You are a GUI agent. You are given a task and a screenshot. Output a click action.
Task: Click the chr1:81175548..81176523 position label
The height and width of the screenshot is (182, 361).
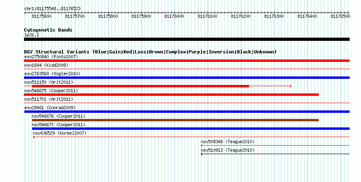pyautogui.click(x=52, y=8)
